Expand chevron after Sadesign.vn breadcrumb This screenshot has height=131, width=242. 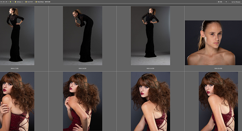[x=24, y=2]
